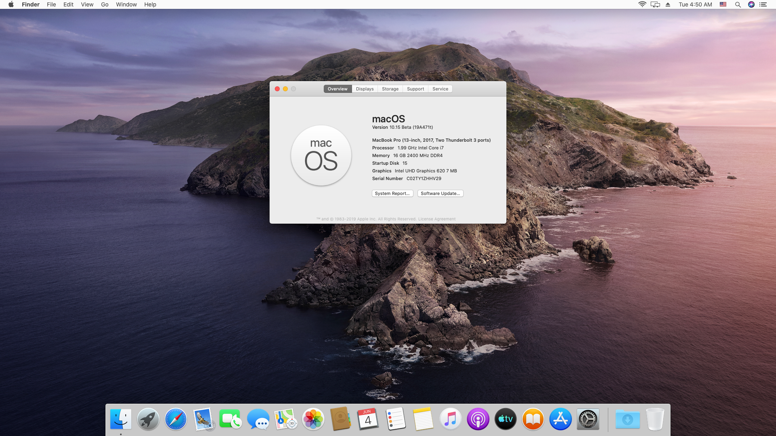Click the Control Center icon in menu bar
This screenshot has height=436, width=776.
point(765,4)
